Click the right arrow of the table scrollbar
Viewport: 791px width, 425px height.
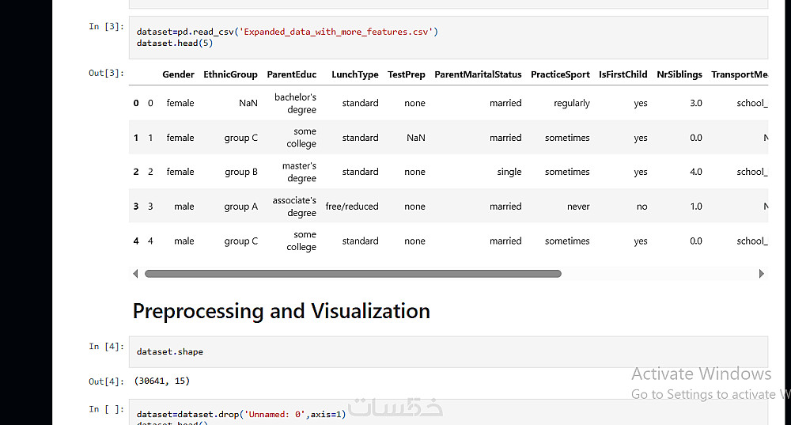pyautogui.click(x=761, y=274)
